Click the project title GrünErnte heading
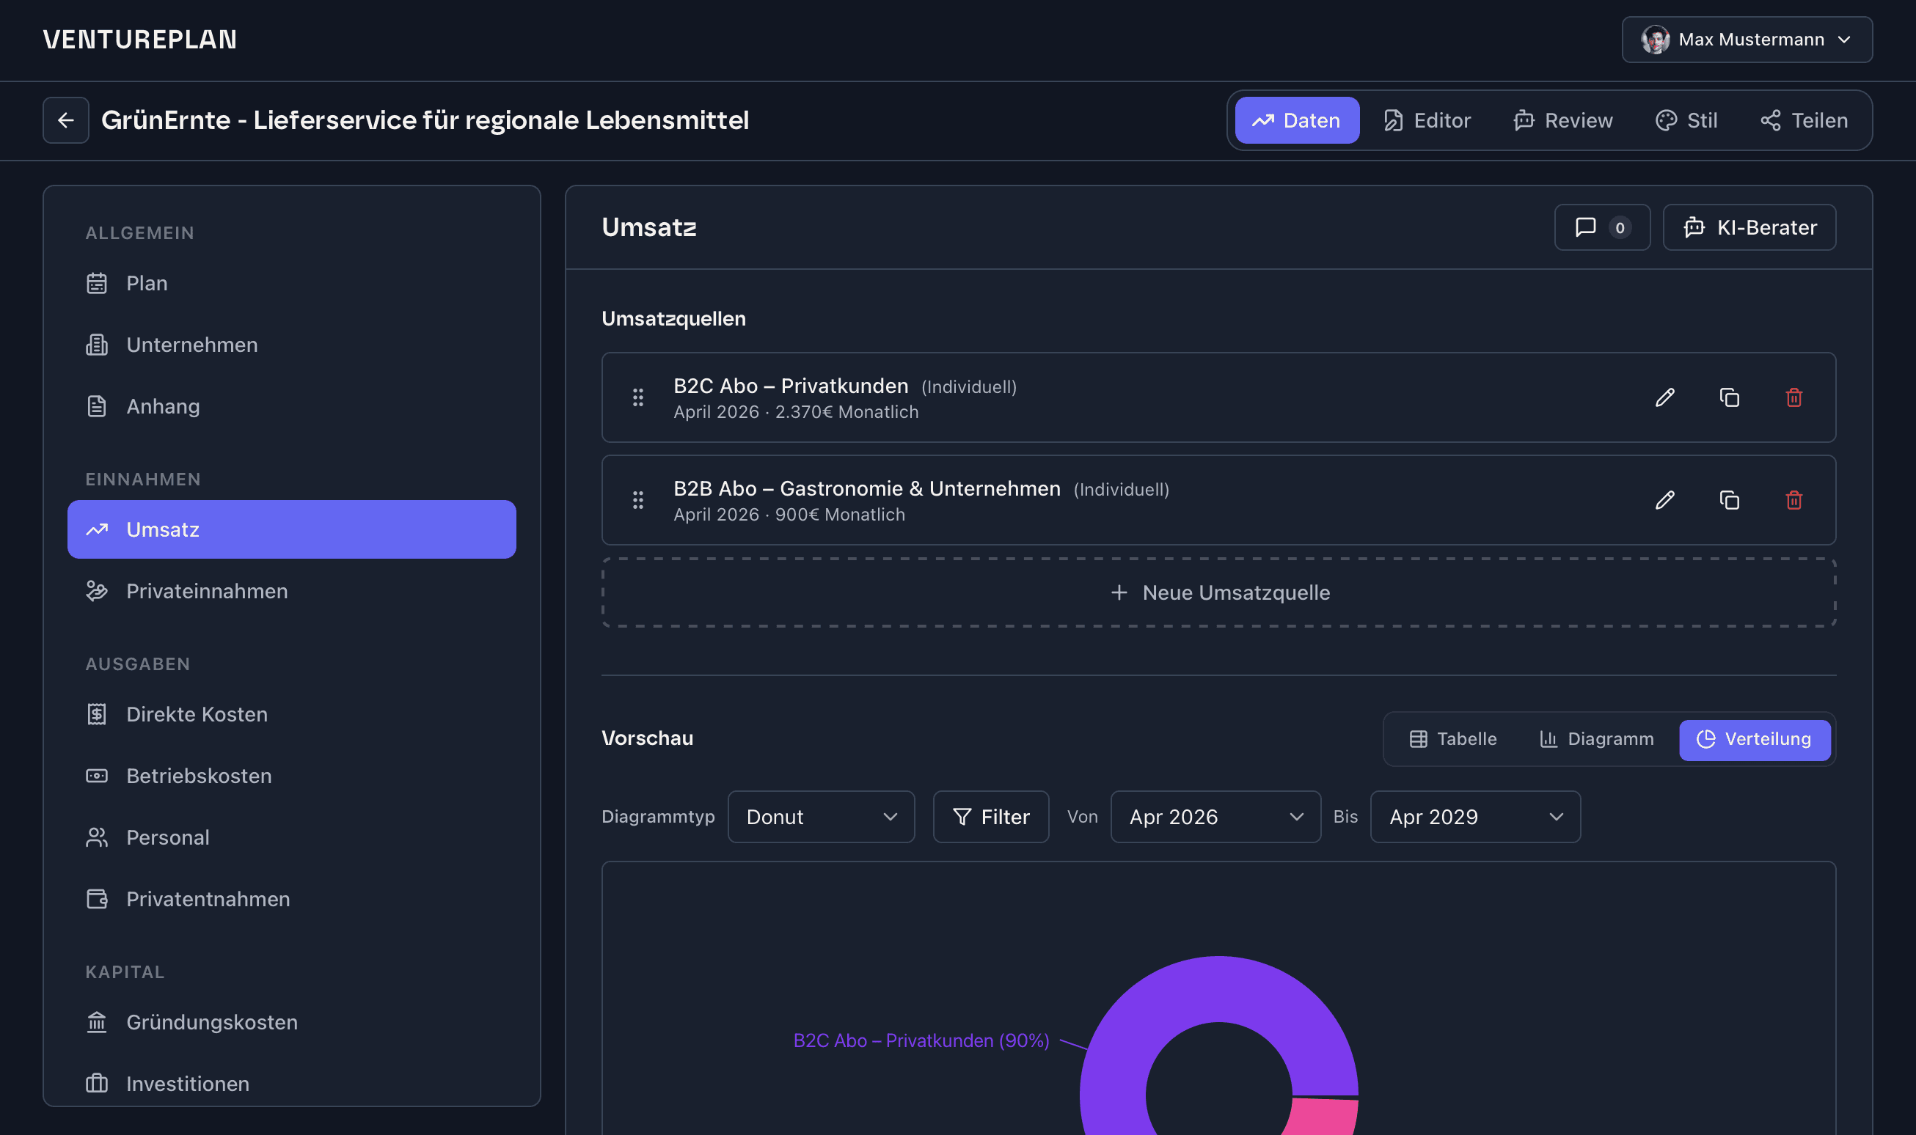The image size is (1916, 1135). click(x=425, y=120)
